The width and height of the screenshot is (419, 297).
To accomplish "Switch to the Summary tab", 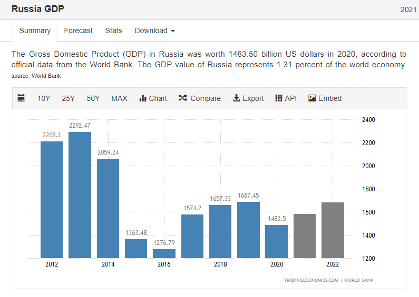I will (x=35, y=30).
